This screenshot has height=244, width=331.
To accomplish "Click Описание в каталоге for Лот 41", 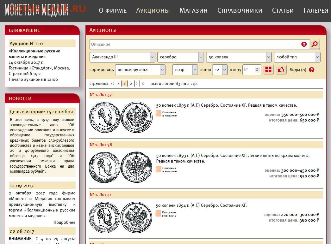I will (169, 214).
